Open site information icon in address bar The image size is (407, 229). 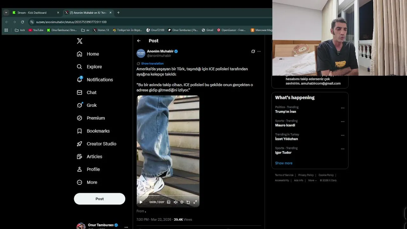[x=32, y=22]
